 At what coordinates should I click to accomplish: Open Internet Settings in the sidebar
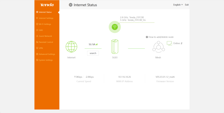pyautogui.click(x=46, y=18)
